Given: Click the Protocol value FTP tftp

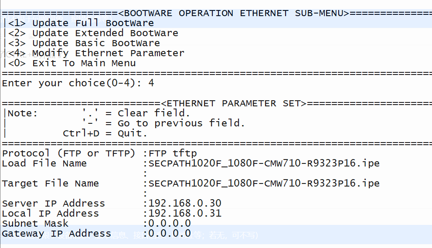Looking at the screenshot, I should pyautogui.click(x=173, y=153).
